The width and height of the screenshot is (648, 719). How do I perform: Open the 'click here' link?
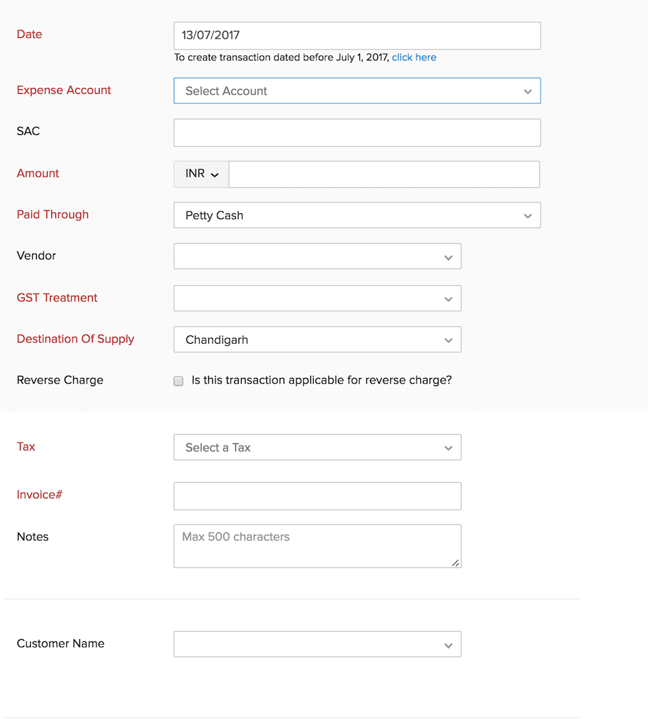[414, 57]
